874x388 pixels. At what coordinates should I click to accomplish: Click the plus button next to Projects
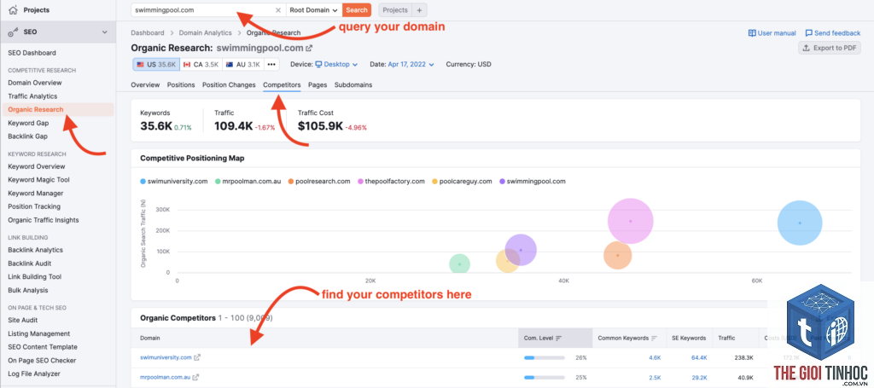[x=420, y=10]
